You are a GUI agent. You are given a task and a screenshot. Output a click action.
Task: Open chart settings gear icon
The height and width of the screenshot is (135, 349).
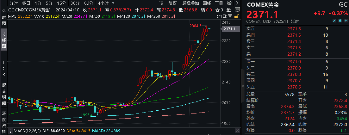(x=229, y=3)
